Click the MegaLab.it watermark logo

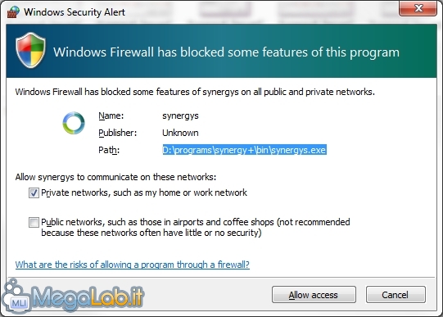click(73, 296)
